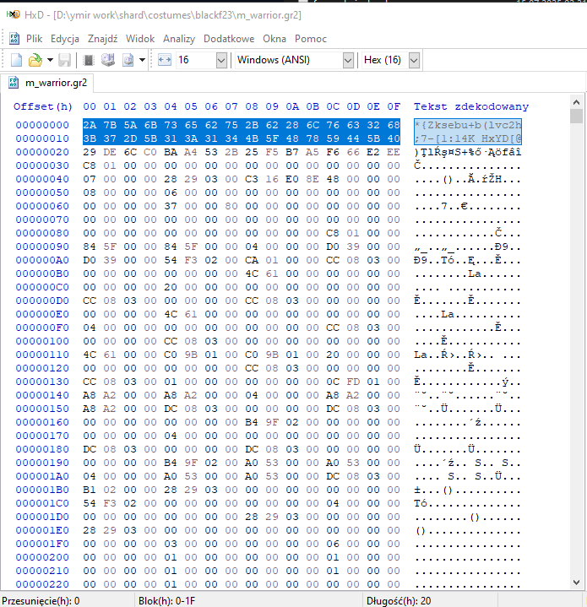Click the Open file folder icon
Viewport: 587px width, 607px height.
(35, 60)
